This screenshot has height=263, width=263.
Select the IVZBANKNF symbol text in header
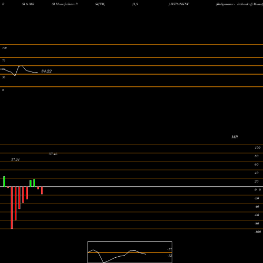point(180,4)
